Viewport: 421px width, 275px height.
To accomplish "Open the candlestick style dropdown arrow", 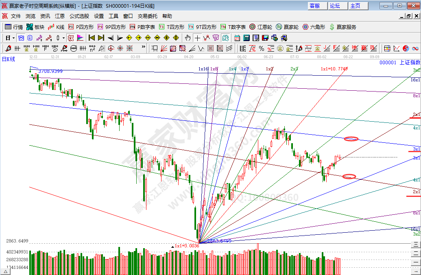I will pos(63,38).
